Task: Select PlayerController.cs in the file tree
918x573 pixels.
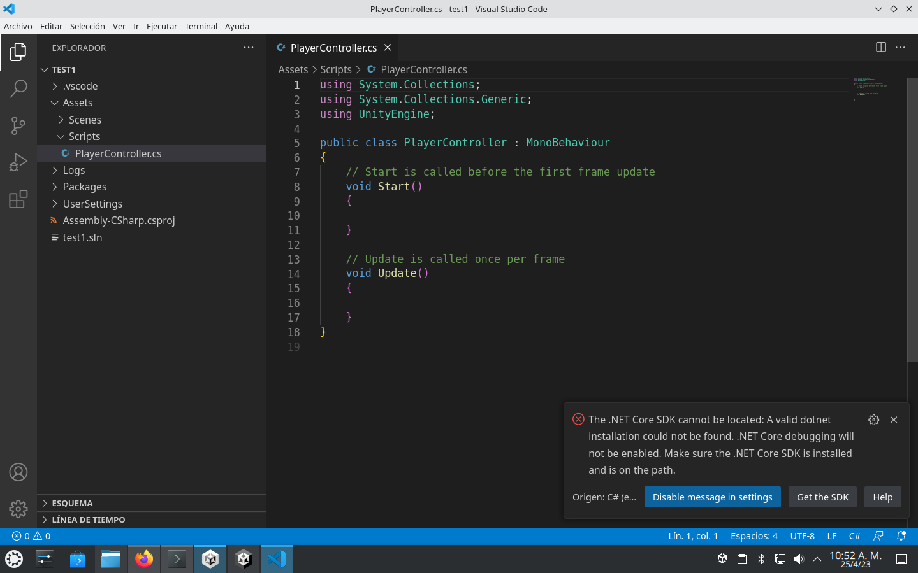Action: click(152, 153)
